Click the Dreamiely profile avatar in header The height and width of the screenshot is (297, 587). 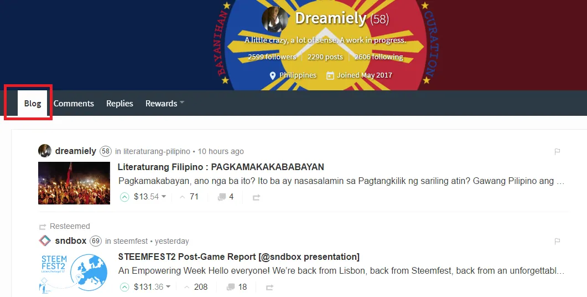click(275, 19)
